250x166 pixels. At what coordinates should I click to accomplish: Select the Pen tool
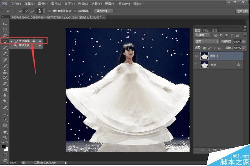point(5,107)
